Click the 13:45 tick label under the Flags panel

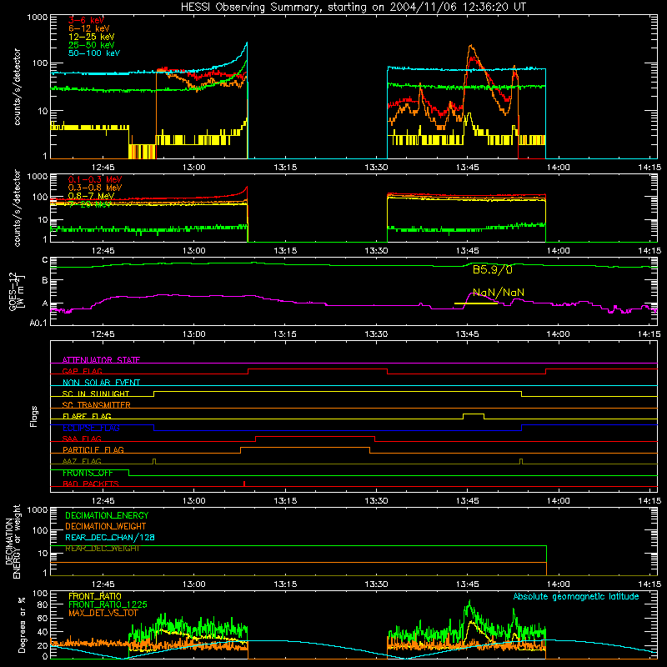467,501
